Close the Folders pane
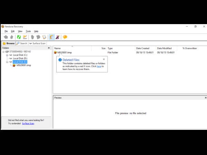The height and width of the screenshot is (155, 207). (x=49, y=48)
